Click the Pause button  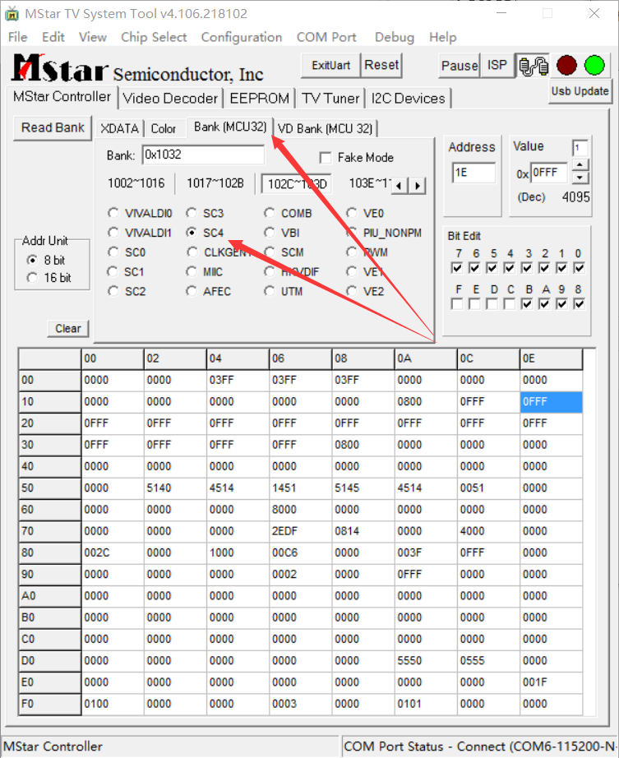[x=460, y=65]
